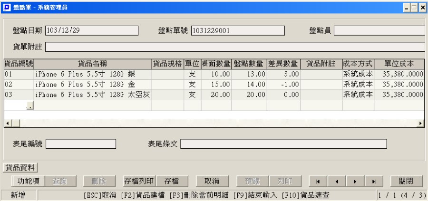Viewport: 428px width, 201px height.
Task: Click the 取消 cancel button
Action: click(x=212, y=182)
